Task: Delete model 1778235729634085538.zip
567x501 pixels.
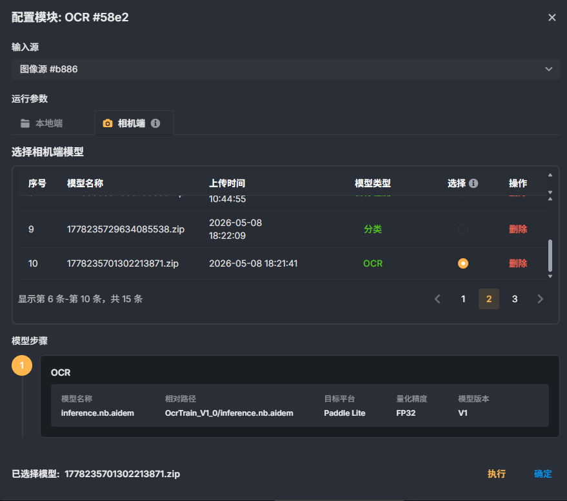Action: (x=518, y=229)
